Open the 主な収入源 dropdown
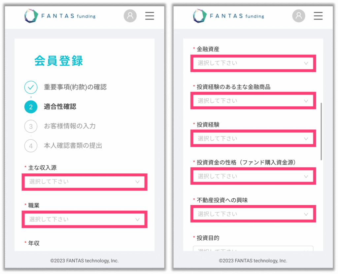This screenshot has width=338, height=274. point(84,182)
